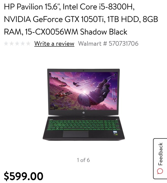Click the laptop's green backlit keyboard
167x183 pixels.
[83, 125]
